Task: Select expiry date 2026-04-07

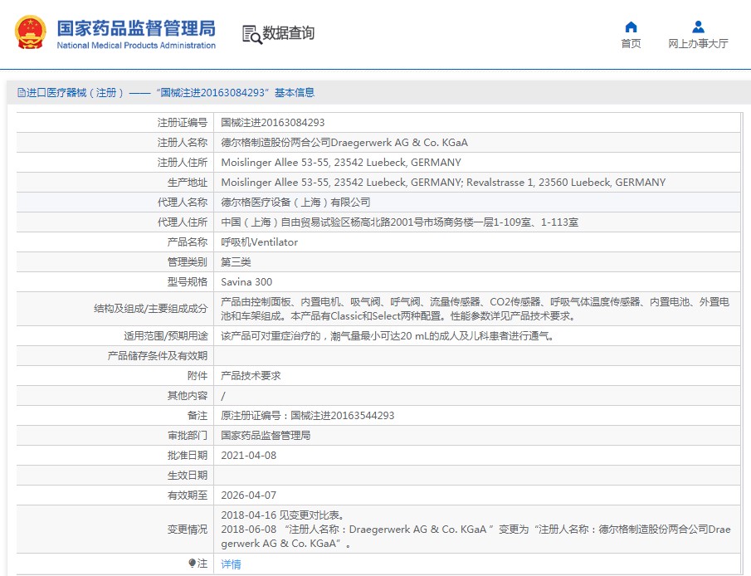Action: pos(249,495)
